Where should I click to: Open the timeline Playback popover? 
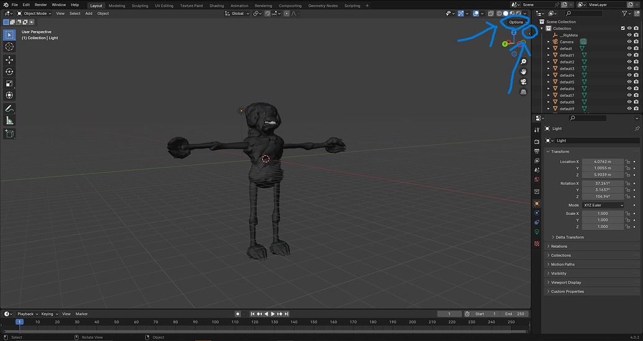[x=27, y=314]
